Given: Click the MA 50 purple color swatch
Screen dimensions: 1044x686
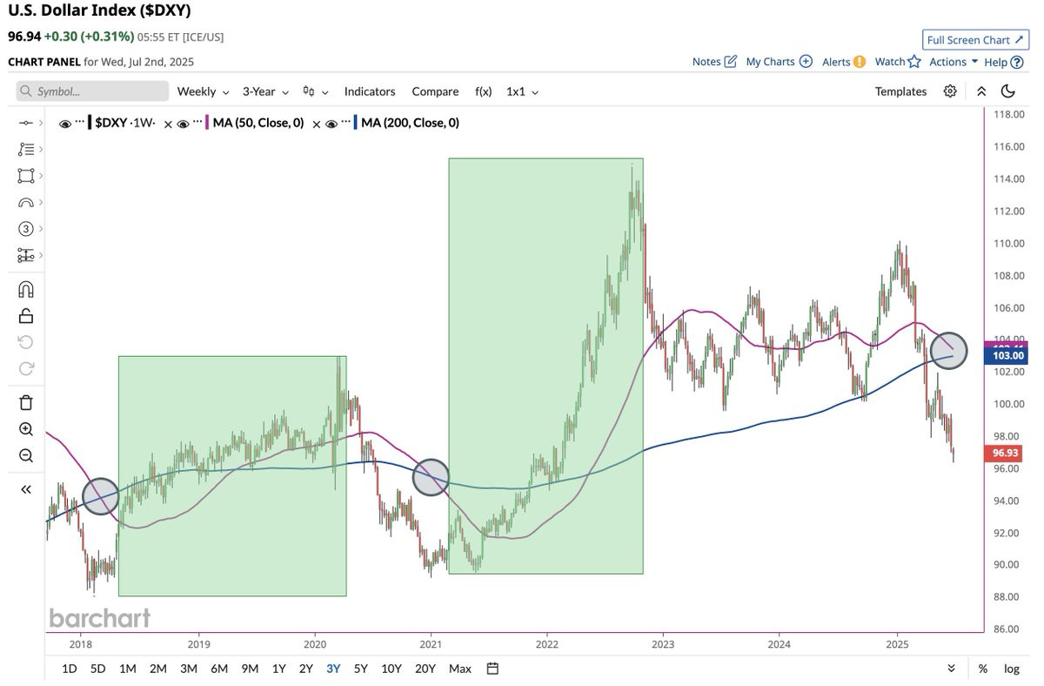Looking at the screenshot, I should click(207, 124).
